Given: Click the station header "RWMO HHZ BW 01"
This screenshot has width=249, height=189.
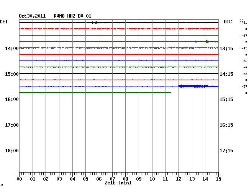Looking at the screenshot, I should pos(72,16).
